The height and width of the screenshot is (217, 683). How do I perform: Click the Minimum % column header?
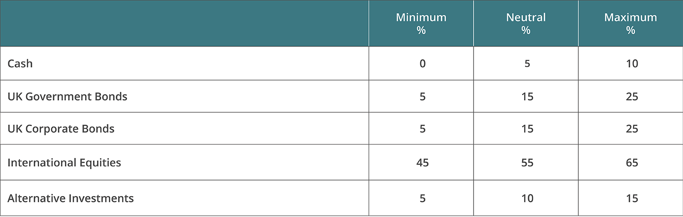click(421, 24)
